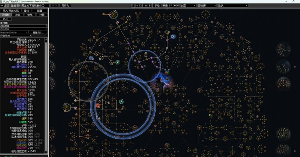
Task: Select the teal jewel inside the large ring
Action: coord(121,101)
